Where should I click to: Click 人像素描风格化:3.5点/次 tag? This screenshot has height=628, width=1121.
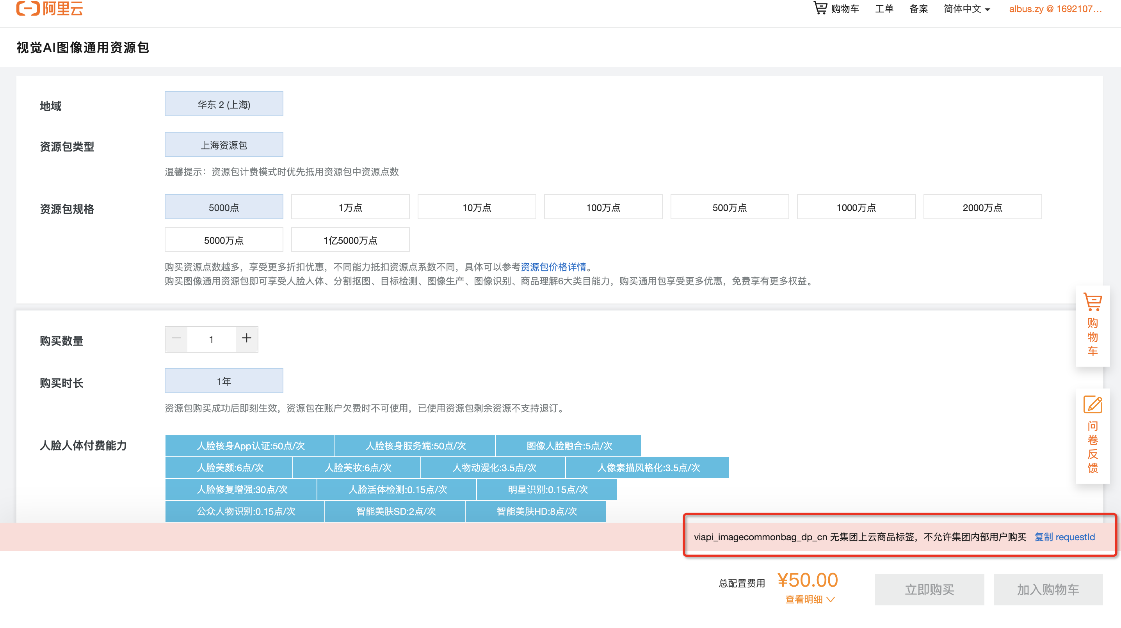(x=648, y=468)
